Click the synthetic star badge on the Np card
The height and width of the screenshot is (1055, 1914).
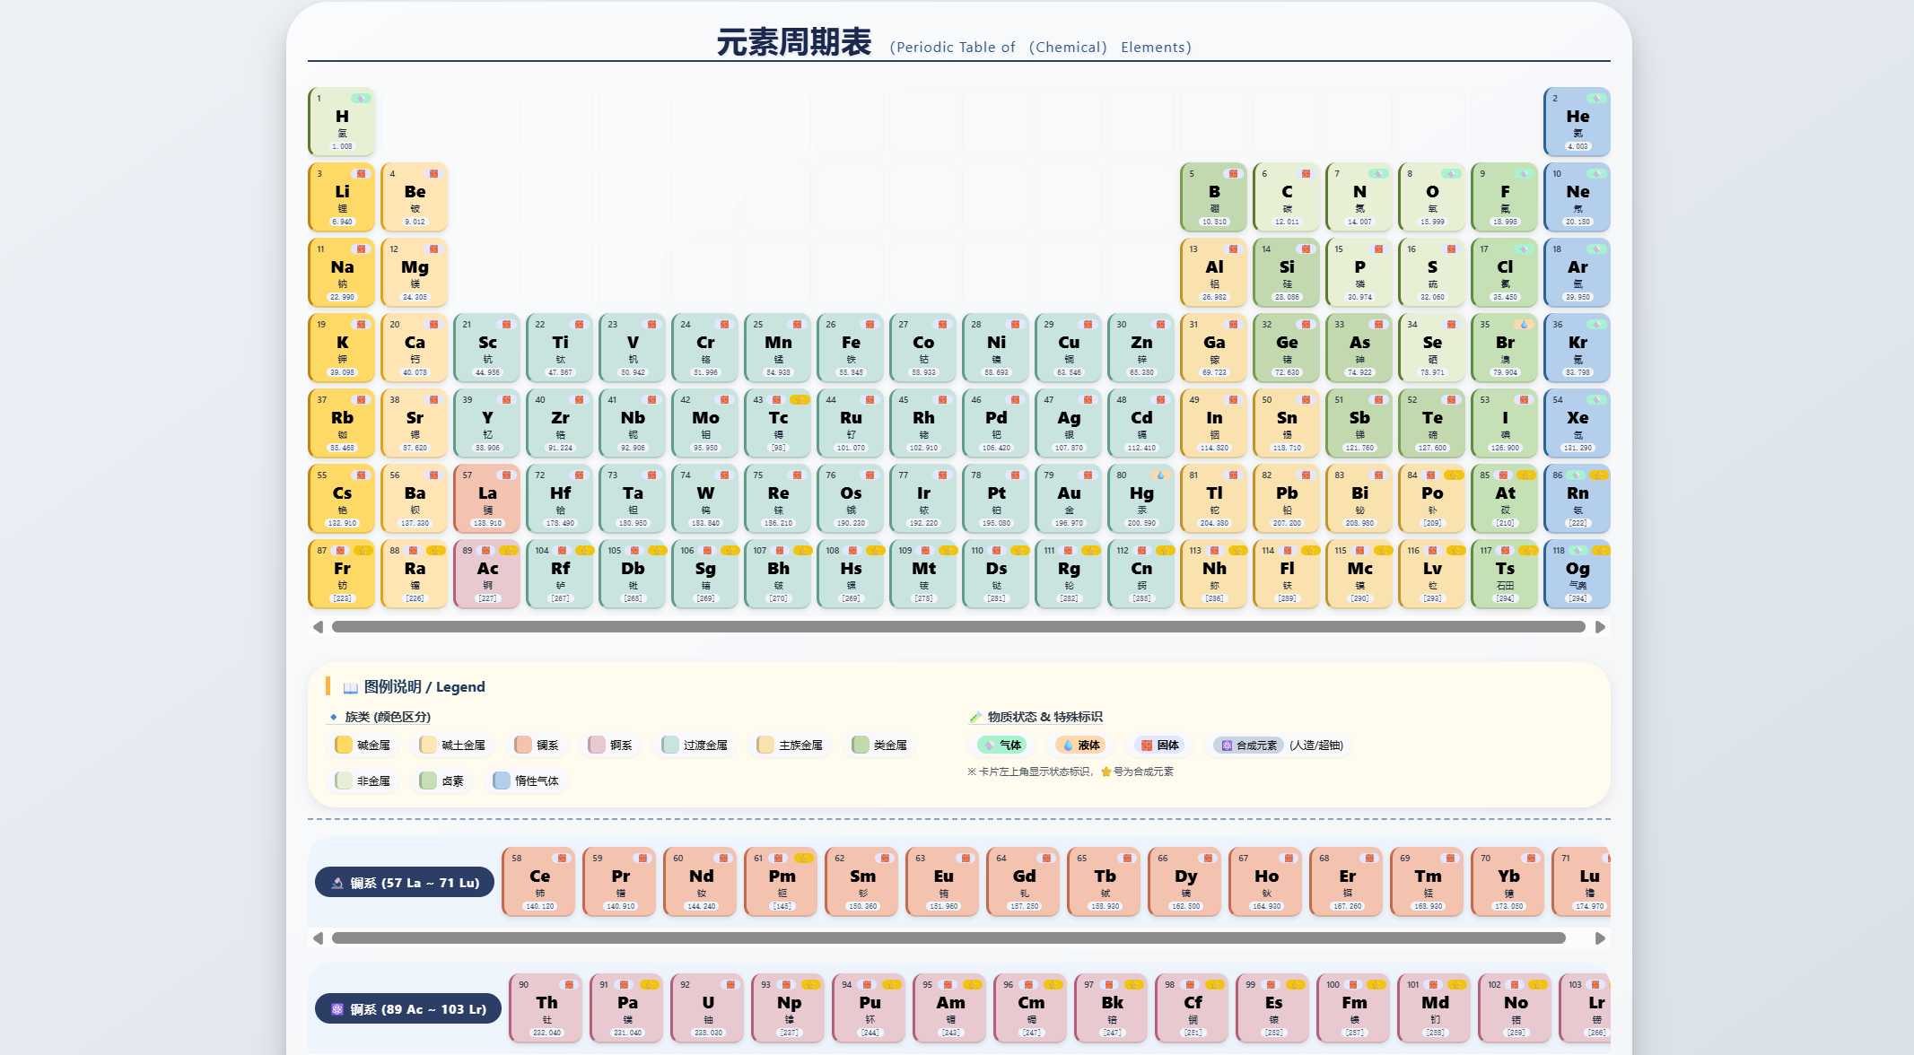811,984
